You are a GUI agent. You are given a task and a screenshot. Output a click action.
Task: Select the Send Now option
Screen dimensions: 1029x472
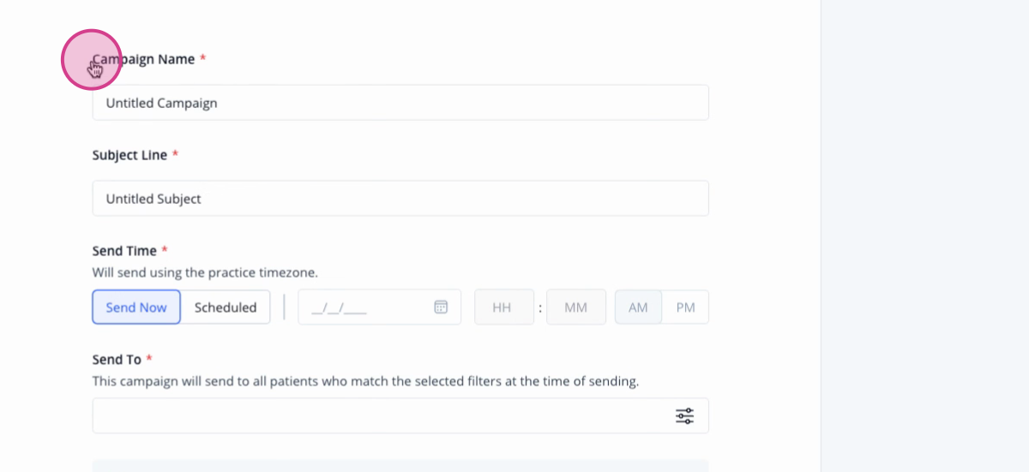point(136,307)
